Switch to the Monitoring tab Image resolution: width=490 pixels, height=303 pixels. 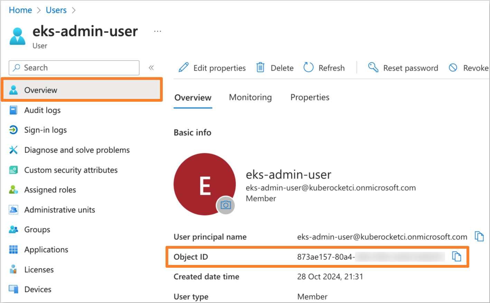[x=250, y=97]
